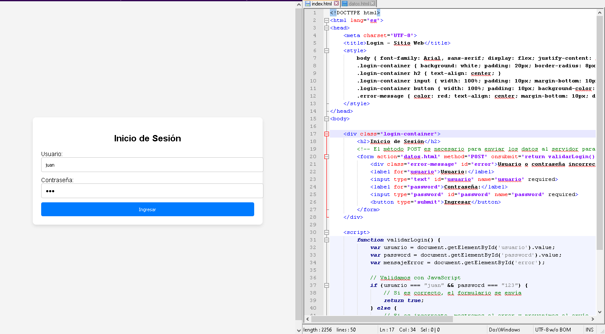Viewport: 605px width, 334px height.
Task: Close the index.html tab with its X icon
Action: click(x=336, y=4)
